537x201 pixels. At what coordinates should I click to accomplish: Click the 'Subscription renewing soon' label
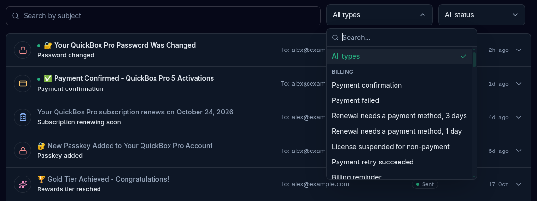click(x=79, y=122)
